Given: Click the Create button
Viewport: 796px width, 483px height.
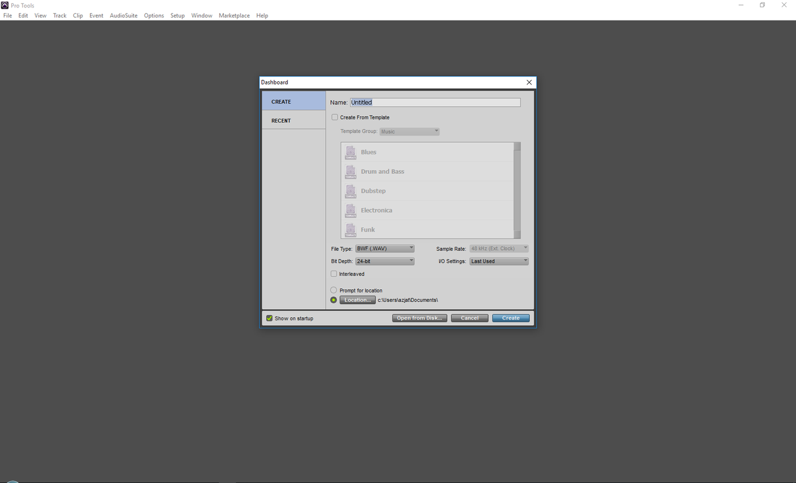Looking at the screenshot, I should pyautogui.click(x=511, y=318).
